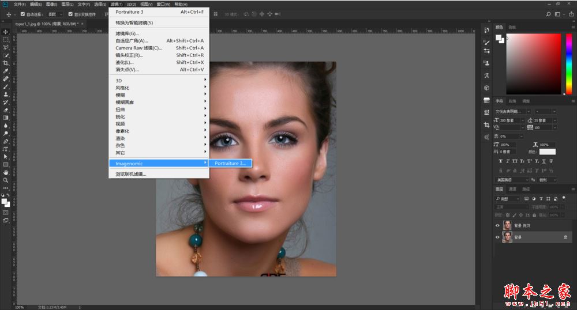Click the Underline button in the Character panel
The height and width of the screenshot is (310, 577).
point(544,161)
